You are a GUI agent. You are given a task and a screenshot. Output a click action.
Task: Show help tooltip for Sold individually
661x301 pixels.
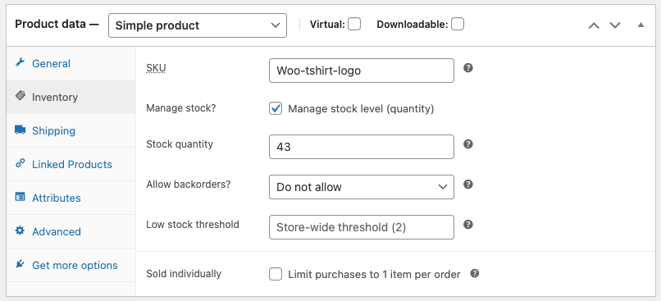475,274
